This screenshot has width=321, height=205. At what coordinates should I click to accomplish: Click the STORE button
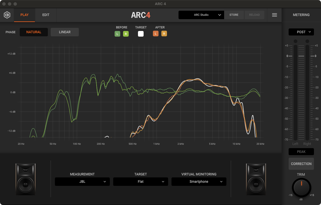coord(234,15)
